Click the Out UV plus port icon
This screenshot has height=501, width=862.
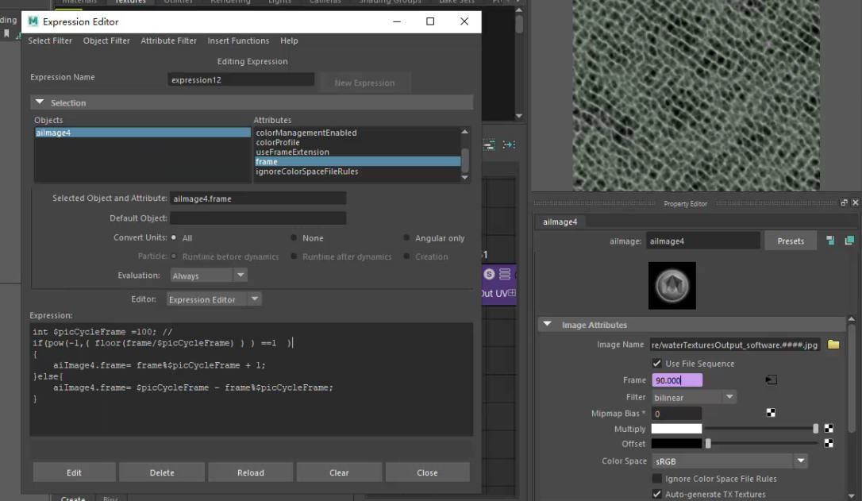click(512, 293)
